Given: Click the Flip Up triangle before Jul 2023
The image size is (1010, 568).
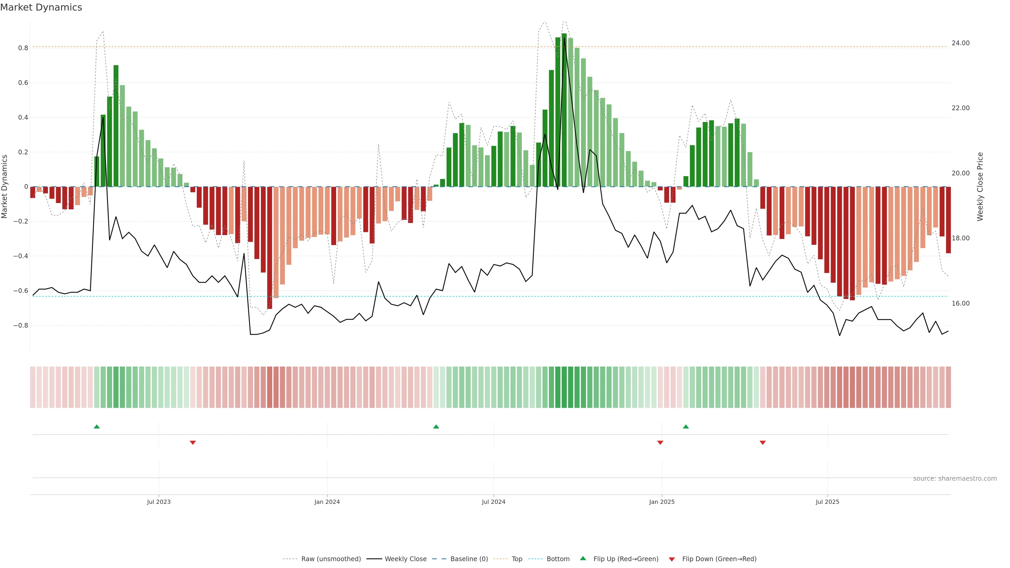Looking at the screenshot, I should coord(97,427).
